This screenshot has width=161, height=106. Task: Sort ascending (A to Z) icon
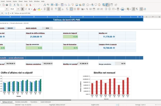tap(66, 5)
